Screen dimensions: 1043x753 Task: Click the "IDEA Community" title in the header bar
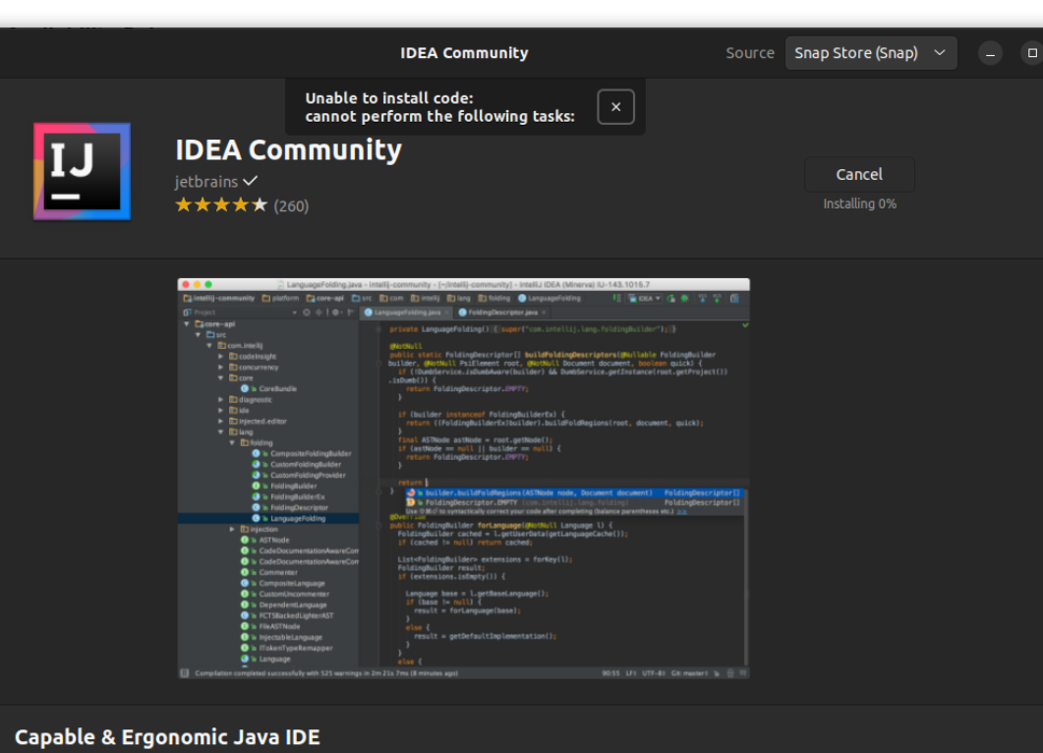click(x=464, y=53)
